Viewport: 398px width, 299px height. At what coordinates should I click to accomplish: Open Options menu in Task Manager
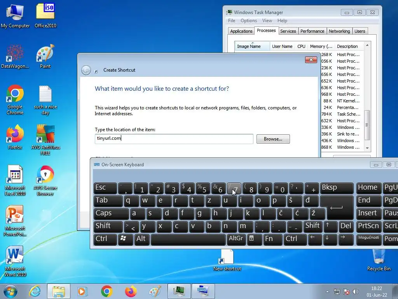click(248, 21)
